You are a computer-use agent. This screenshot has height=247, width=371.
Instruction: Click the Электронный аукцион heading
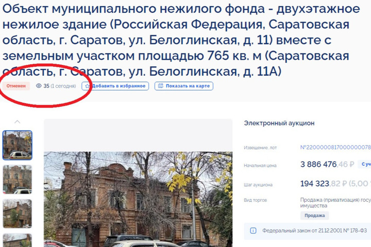(279, 123)
